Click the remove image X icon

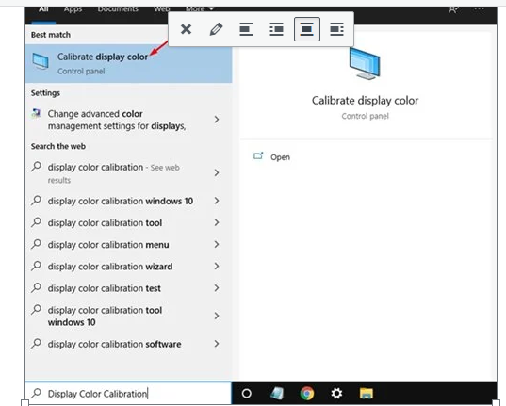(x=186, y=29)
